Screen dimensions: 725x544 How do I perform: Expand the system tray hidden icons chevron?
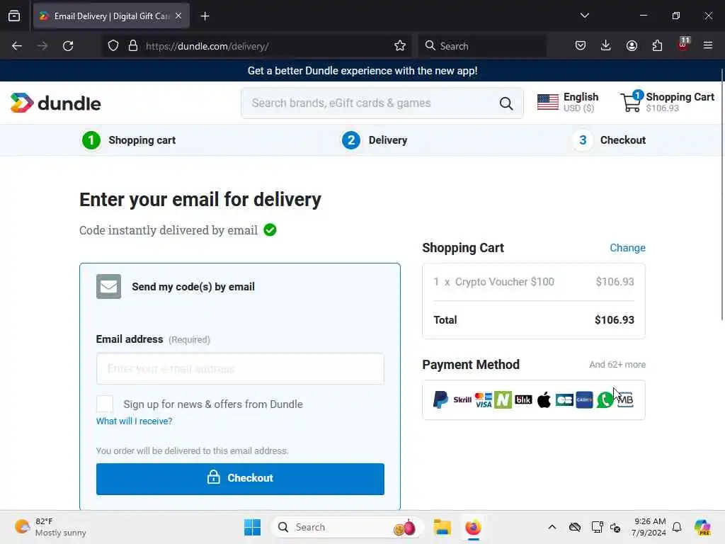pyautogui.click(x=552, y=527)
